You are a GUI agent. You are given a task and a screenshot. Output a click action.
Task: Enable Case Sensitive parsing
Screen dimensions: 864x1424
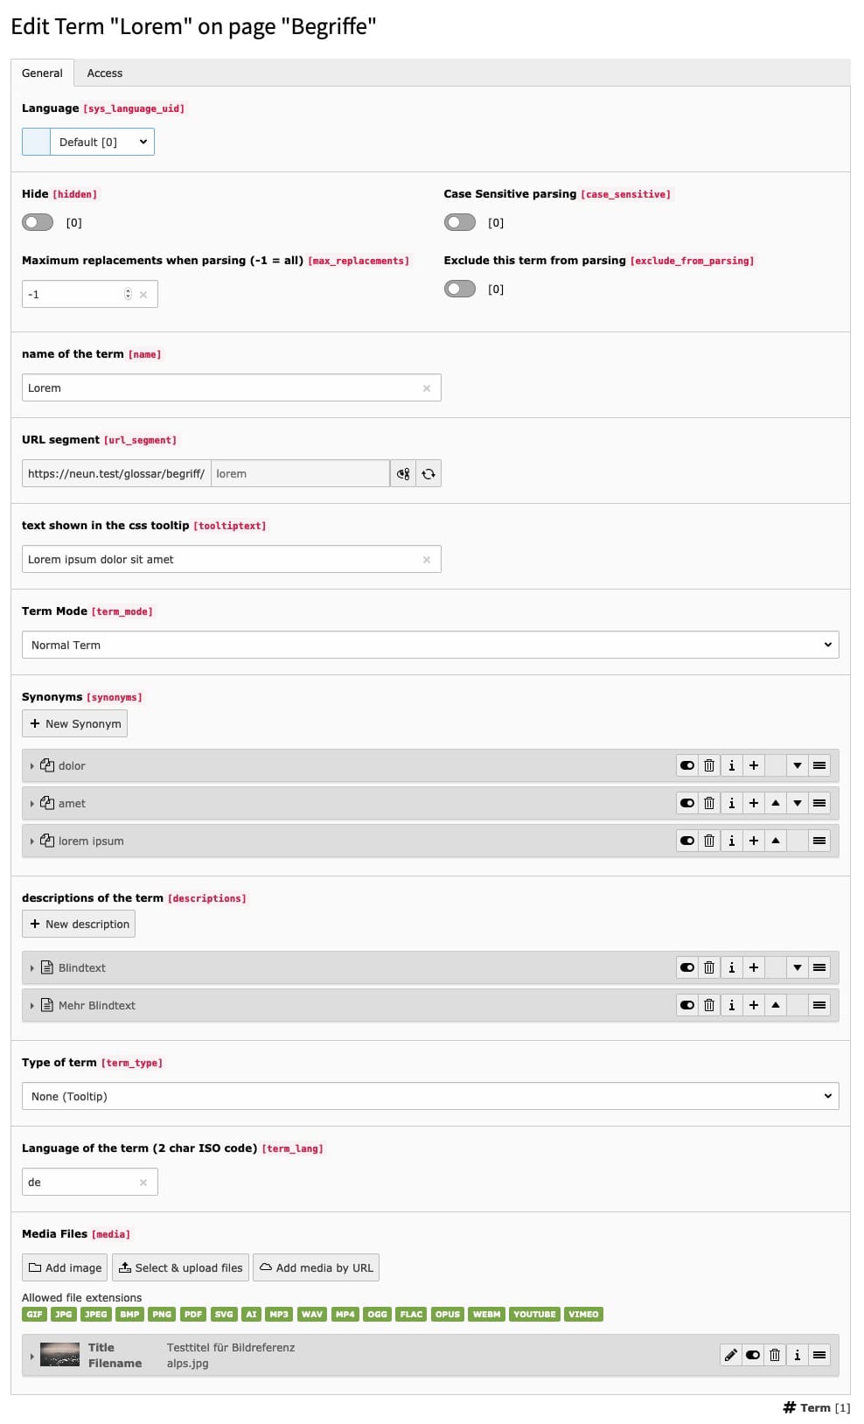[460, 223]
